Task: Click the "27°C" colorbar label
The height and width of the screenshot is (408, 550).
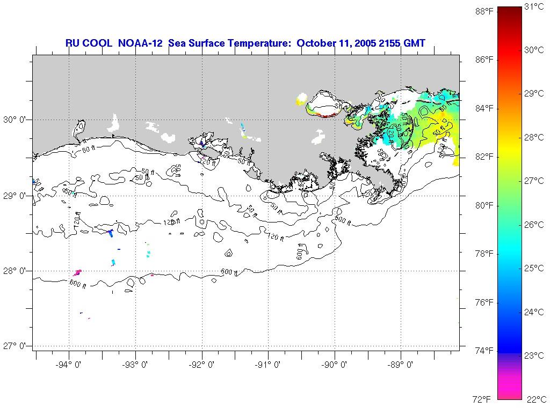Action: [x=534, y=181]
